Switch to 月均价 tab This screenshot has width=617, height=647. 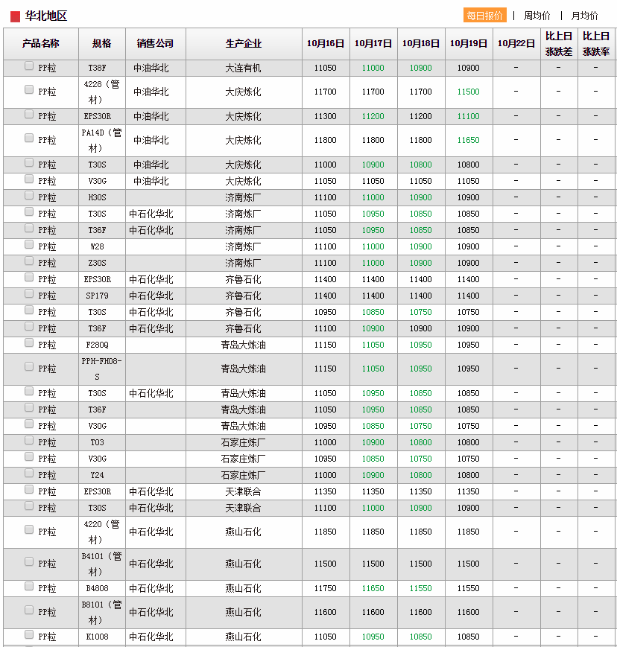click(584, 16)
